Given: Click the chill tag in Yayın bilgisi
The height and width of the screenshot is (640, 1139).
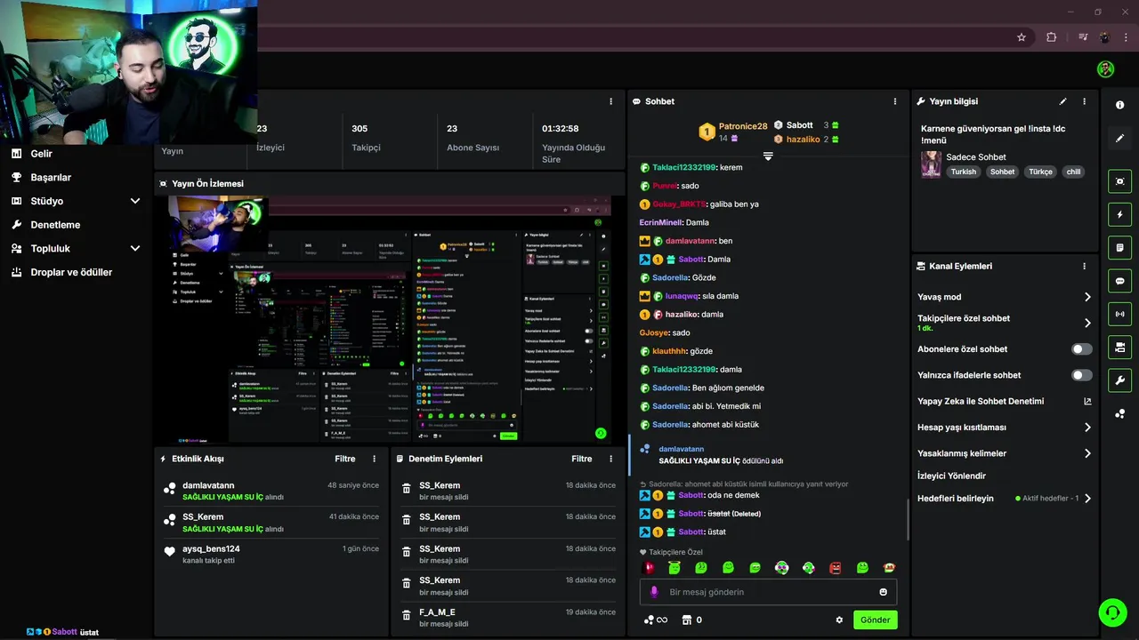Looking at the screenshot, I should click(1073, 172).
